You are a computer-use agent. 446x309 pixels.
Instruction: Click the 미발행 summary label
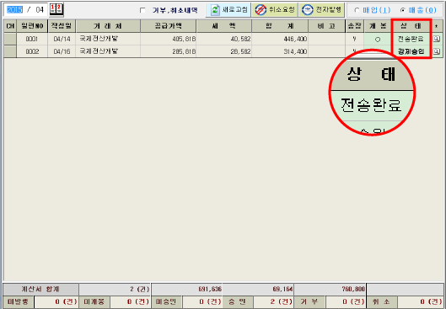coord(19,301)
